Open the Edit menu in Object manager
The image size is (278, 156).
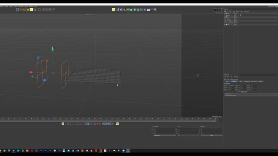[x=231, y=11]
